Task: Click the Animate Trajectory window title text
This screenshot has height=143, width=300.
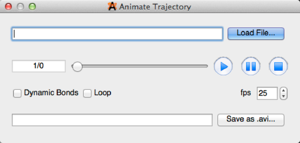Action: [155, 7]
